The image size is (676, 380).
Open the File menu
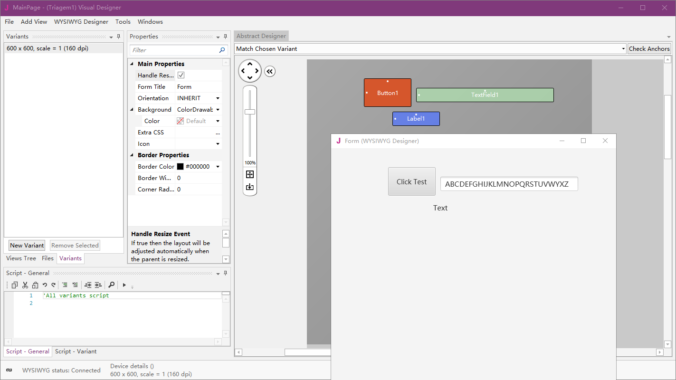(x=9, y=21)
